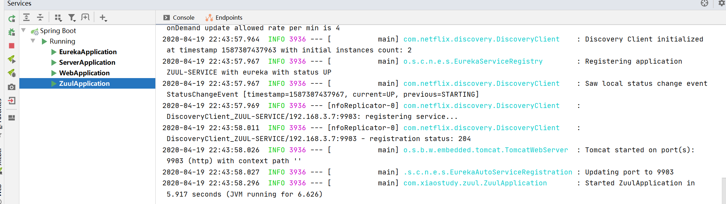
Task: Click the rocket with bug debug icon
Action: pyautogui.click(x=12, y=73)
